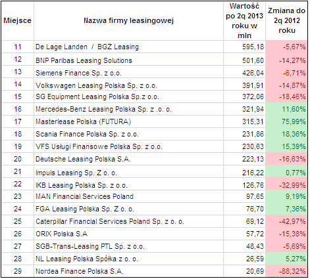Select the 'Deutsche Leasing Polska S.A.' cell
310x279 pixels.
(128, 159)
